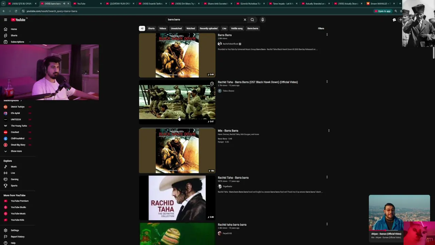This screenshot has width=435, height=245.
Task: Select the Live filter chip
Action: [x=224, y=29]
